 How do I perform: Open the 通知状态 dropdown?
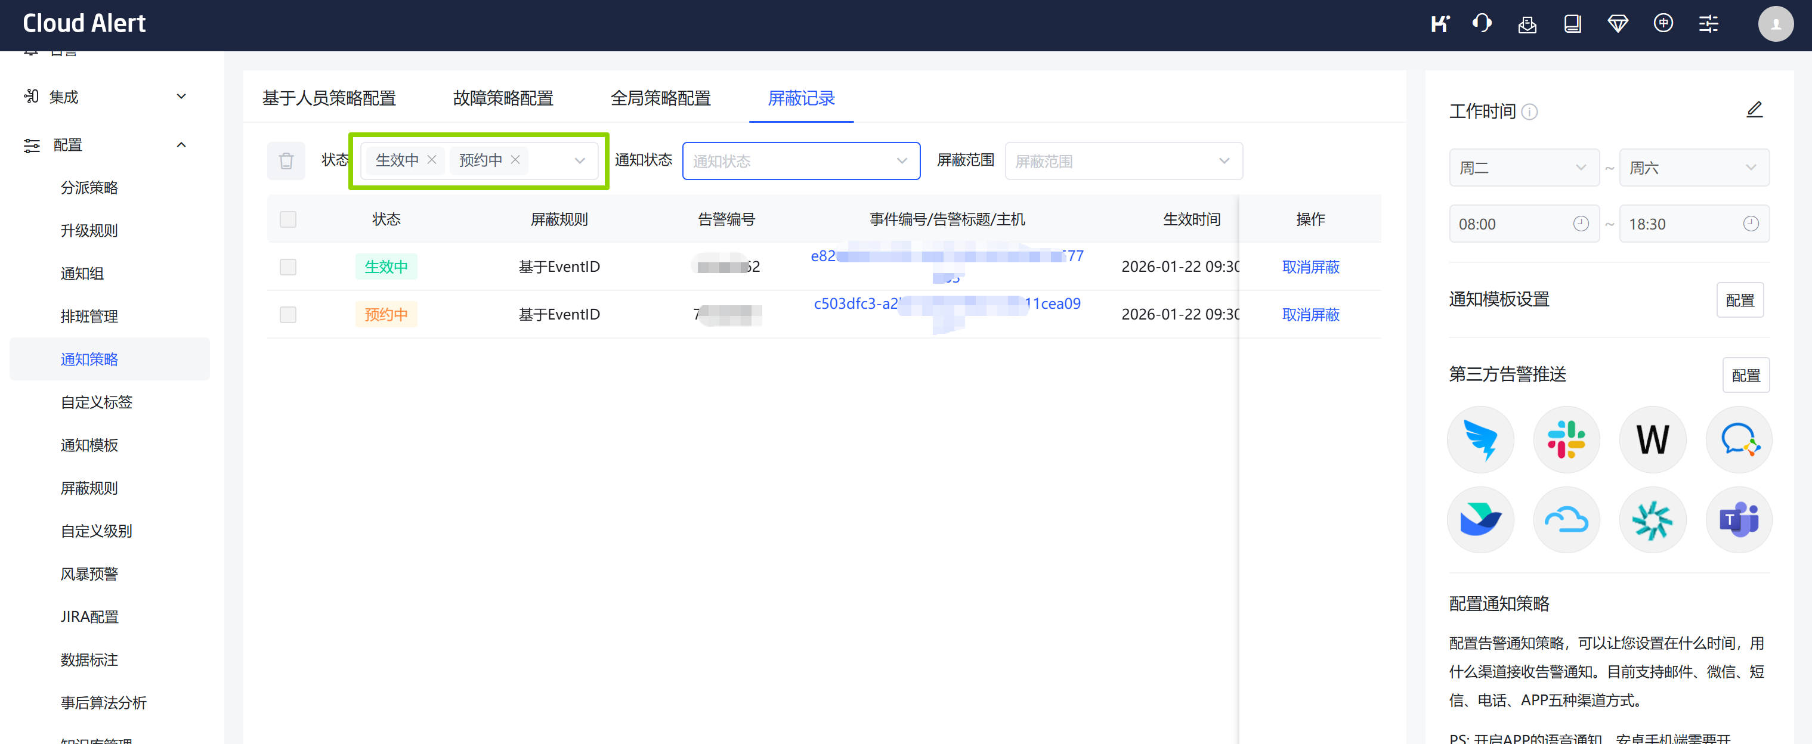(x=800, y=161)
